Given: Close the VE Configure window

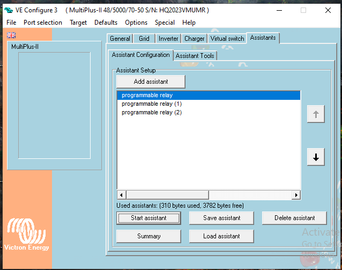Looking at the screenshot, I should pyautogui.click(x=328, y=10).
